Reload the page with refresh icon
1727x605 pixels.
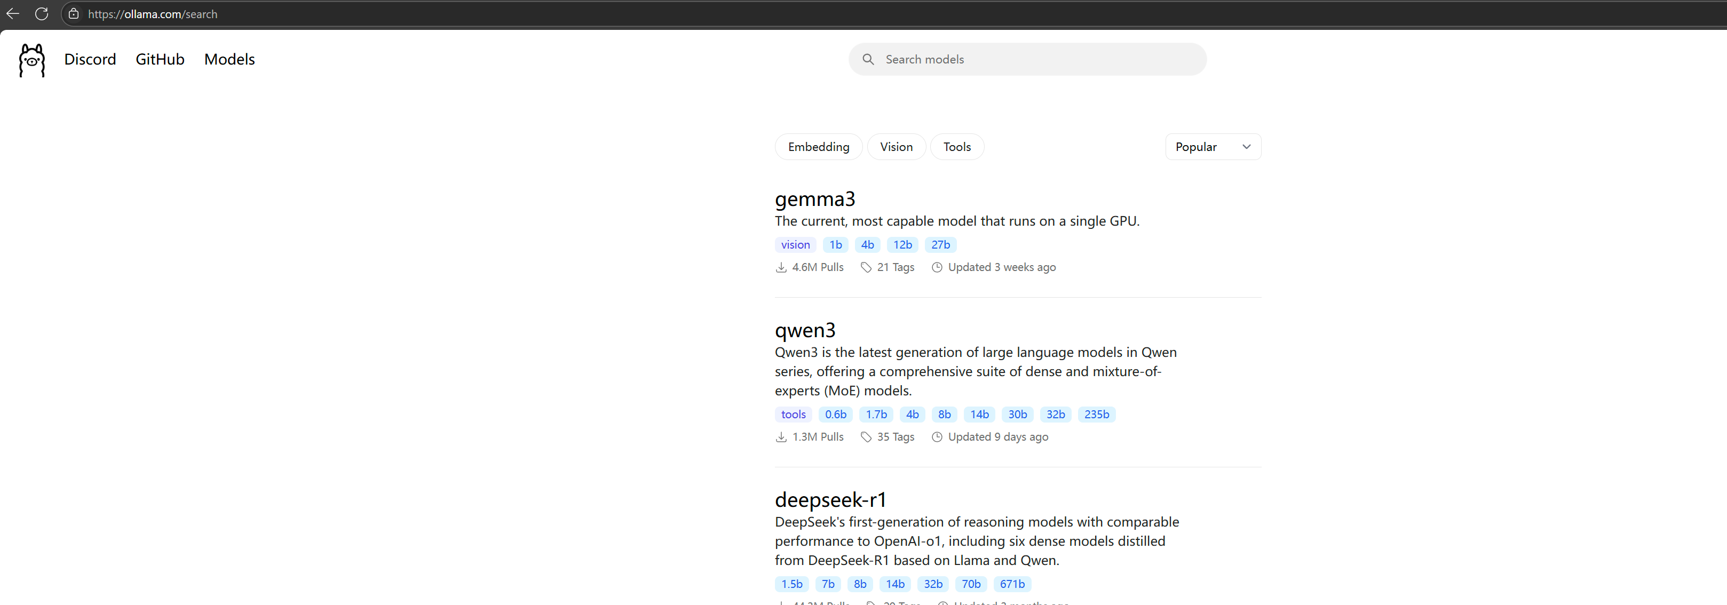[x=42, y=14]
